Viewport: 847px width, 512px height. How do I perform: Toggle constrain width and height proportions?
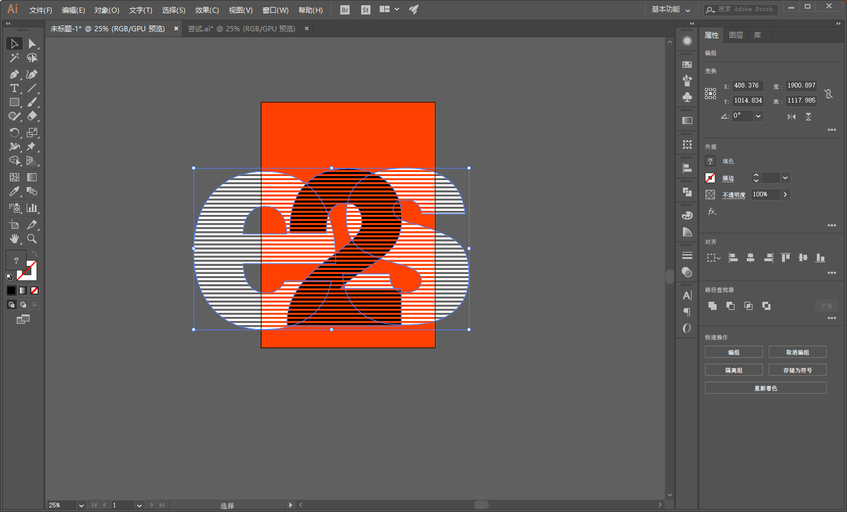tap(828, 93)
